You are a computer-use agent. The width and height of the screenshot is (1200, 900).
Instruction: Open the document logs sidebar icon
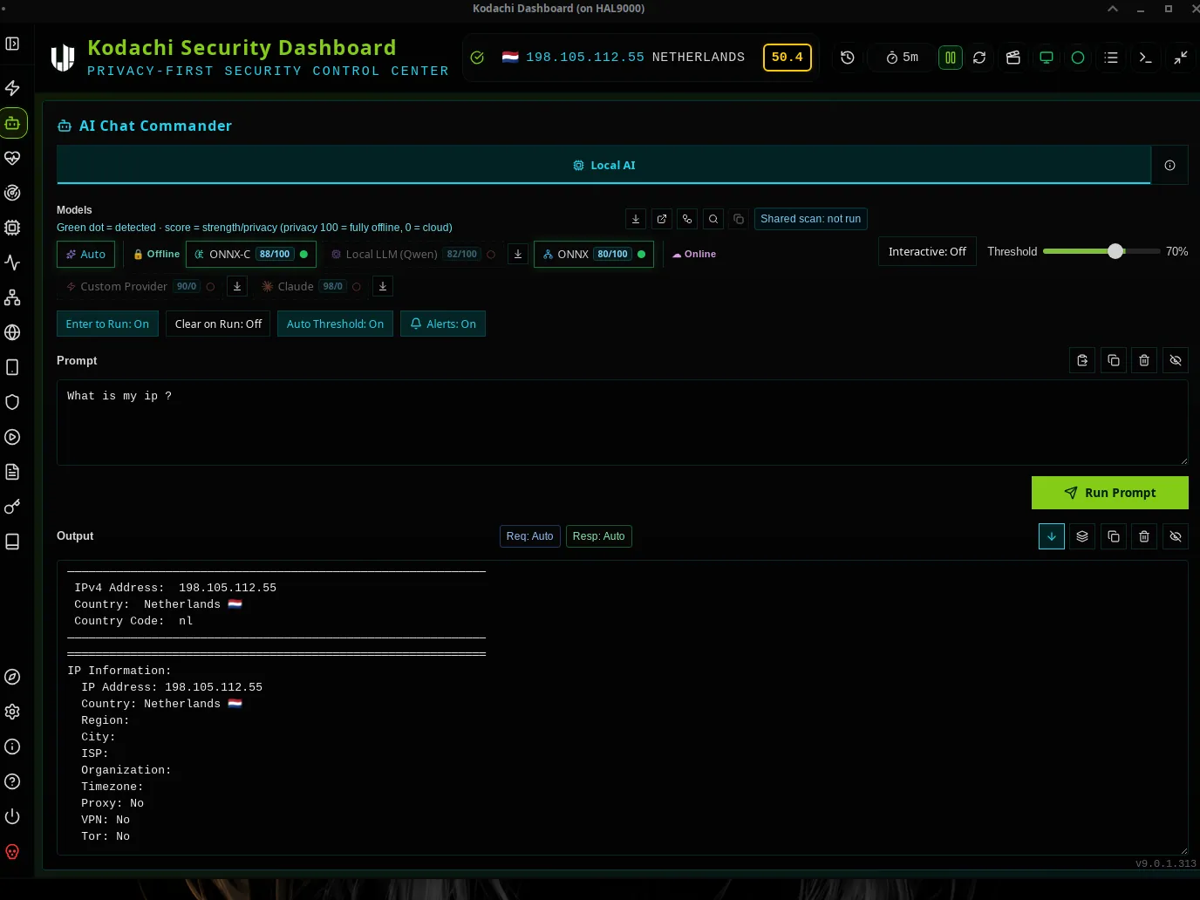(12, 472)
